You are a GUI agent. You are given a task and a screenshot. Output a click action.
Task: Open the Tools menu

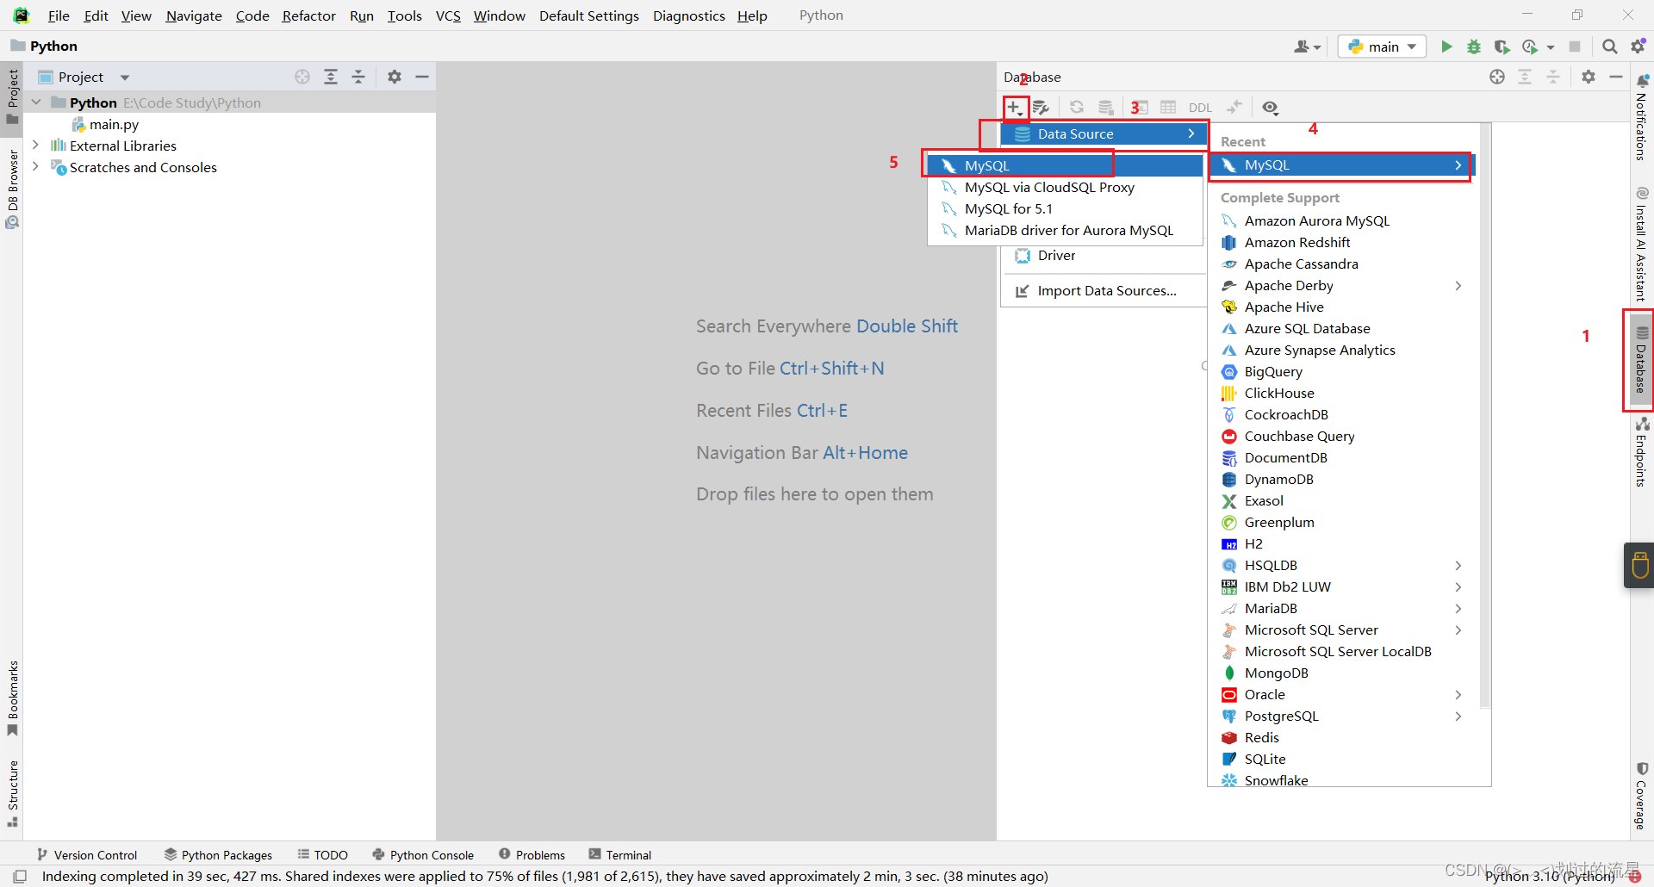point(404,16)
